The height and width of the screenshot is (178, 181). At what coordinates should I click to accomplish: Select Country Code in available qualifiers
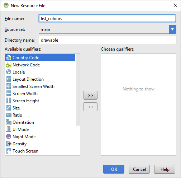tap(40, 58)
